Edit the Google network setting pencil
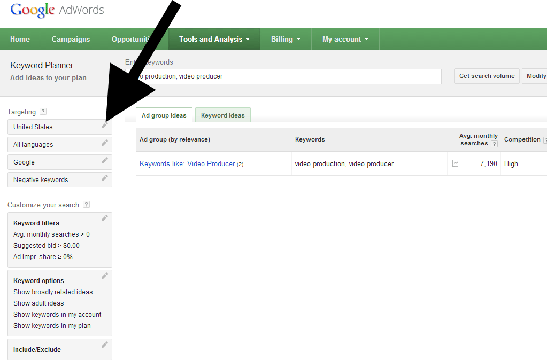The height and width of the screenshot is (360, 547). tap(105, 161)
